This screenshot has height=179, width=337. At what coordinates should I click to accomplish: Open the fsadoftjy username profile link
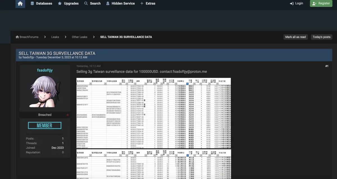coord(45,70)
